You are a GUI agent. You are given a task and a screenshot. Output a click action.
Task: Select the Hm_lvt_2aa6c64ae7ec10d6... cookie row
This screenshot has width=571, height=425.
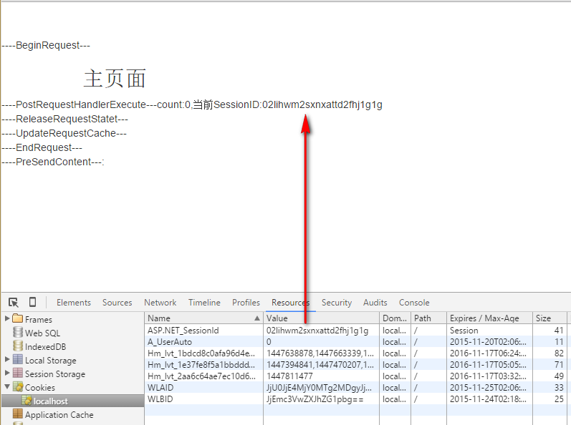click(x=356, y=376)
